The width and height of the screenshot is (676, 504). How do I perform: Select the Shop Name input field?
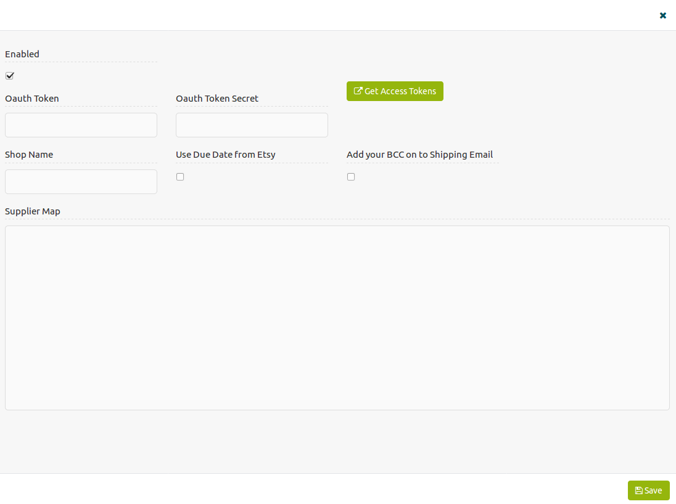81,182
